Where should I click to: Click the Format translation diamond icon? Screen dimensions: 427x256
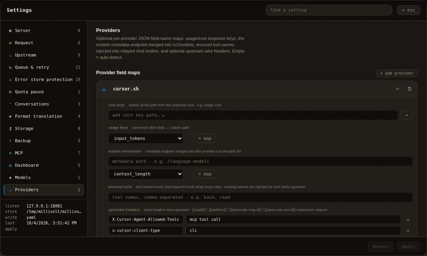tap(10, 117)
